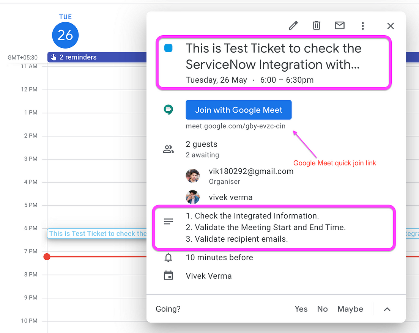This screenshot has height=333, width=419.
Task: Click the Check the Integrated Information line
Action: pyautogui.click(x=252, y=216)
